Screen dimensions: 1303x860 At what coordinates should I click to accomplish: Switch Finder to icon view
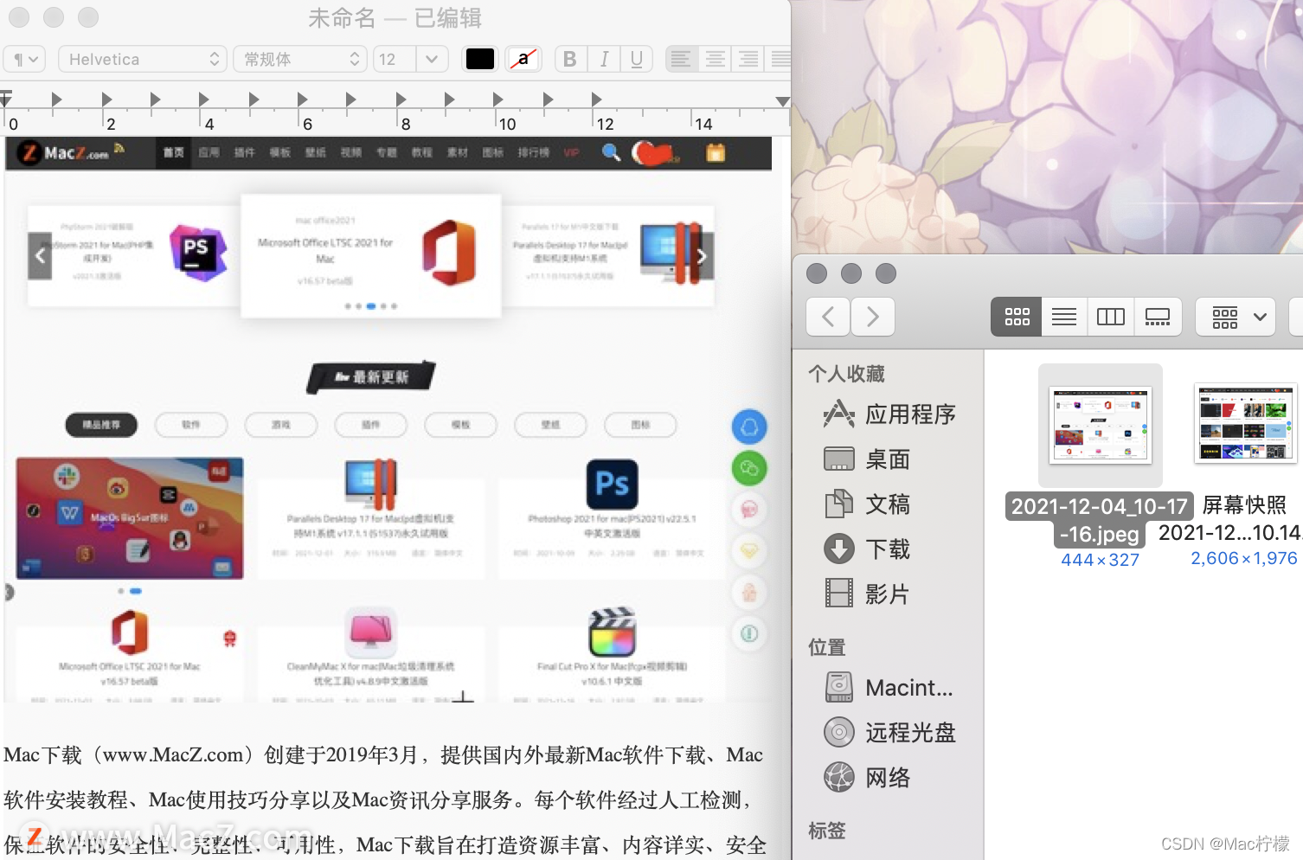pyautogui.click(x=1017, y=317)
